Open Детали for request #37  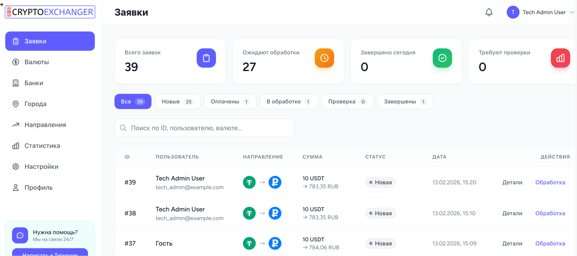[512, 243]
